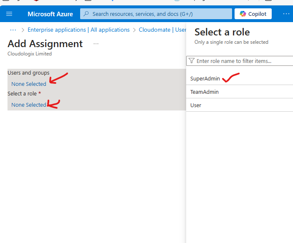Select the User role
The image size is (293, 243).
(240, 105)
